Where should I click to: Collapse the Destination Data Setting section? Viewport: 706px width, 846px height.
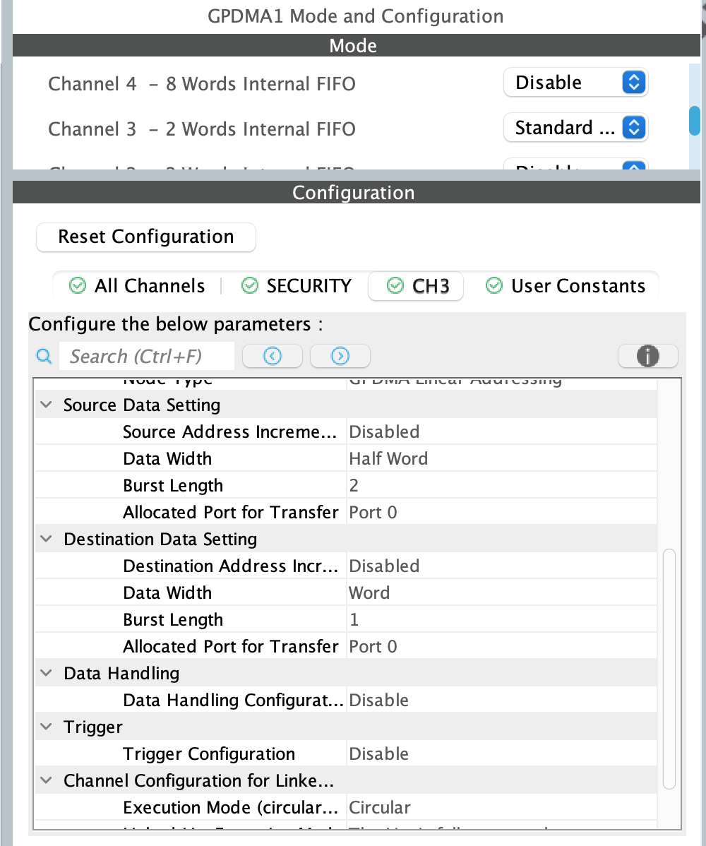(x=46, y=539)
